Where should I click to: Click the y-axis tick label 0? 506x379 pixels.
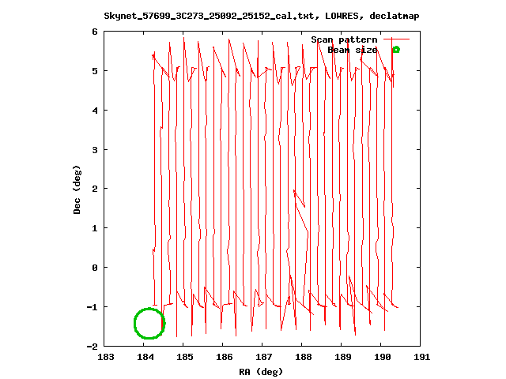[x=95, y=268]
